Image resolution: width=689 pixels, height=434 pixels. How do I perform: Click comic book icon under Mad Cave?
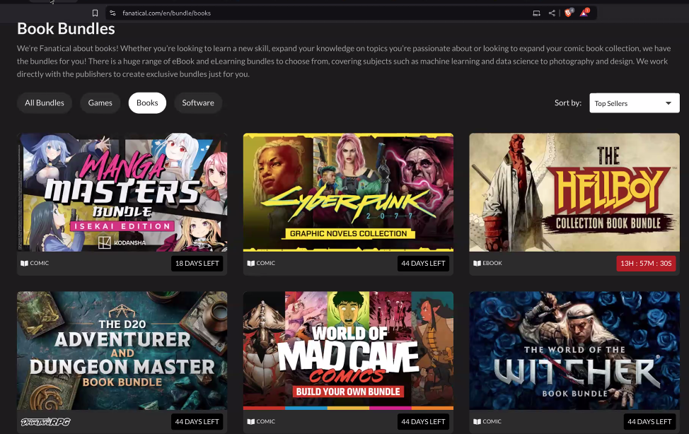(251, 421)
